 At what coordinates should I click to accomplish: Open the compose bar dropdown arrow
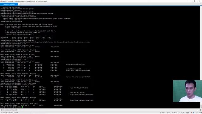click(198, 110)
